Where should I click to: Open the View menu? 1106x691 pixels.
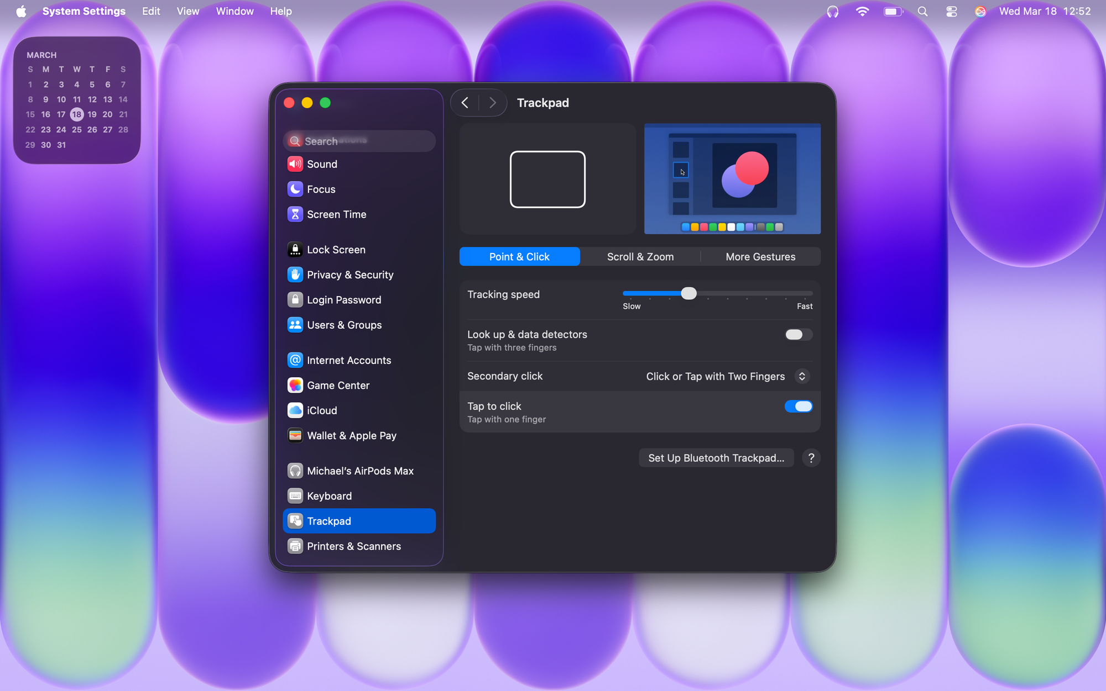187,11
